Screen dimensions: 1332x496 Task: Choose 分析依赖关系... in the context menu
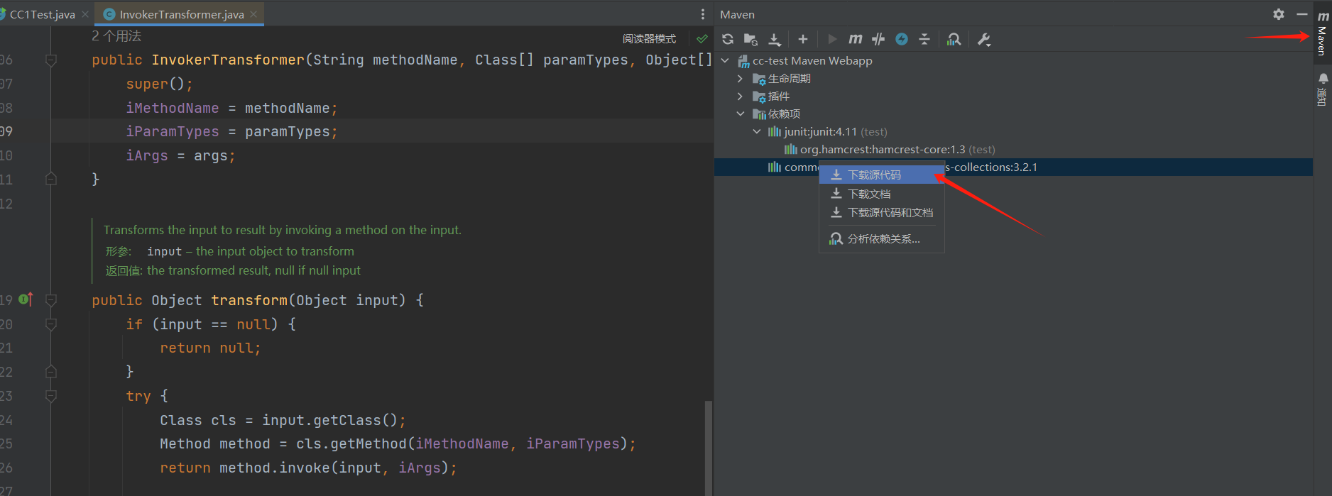[x=883, y=239]
